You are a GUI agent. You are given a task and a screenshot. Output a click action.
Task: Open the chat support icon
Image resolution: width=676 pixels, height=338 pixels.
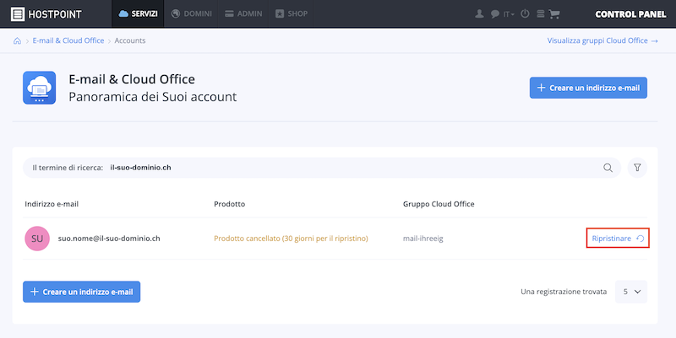495,14
